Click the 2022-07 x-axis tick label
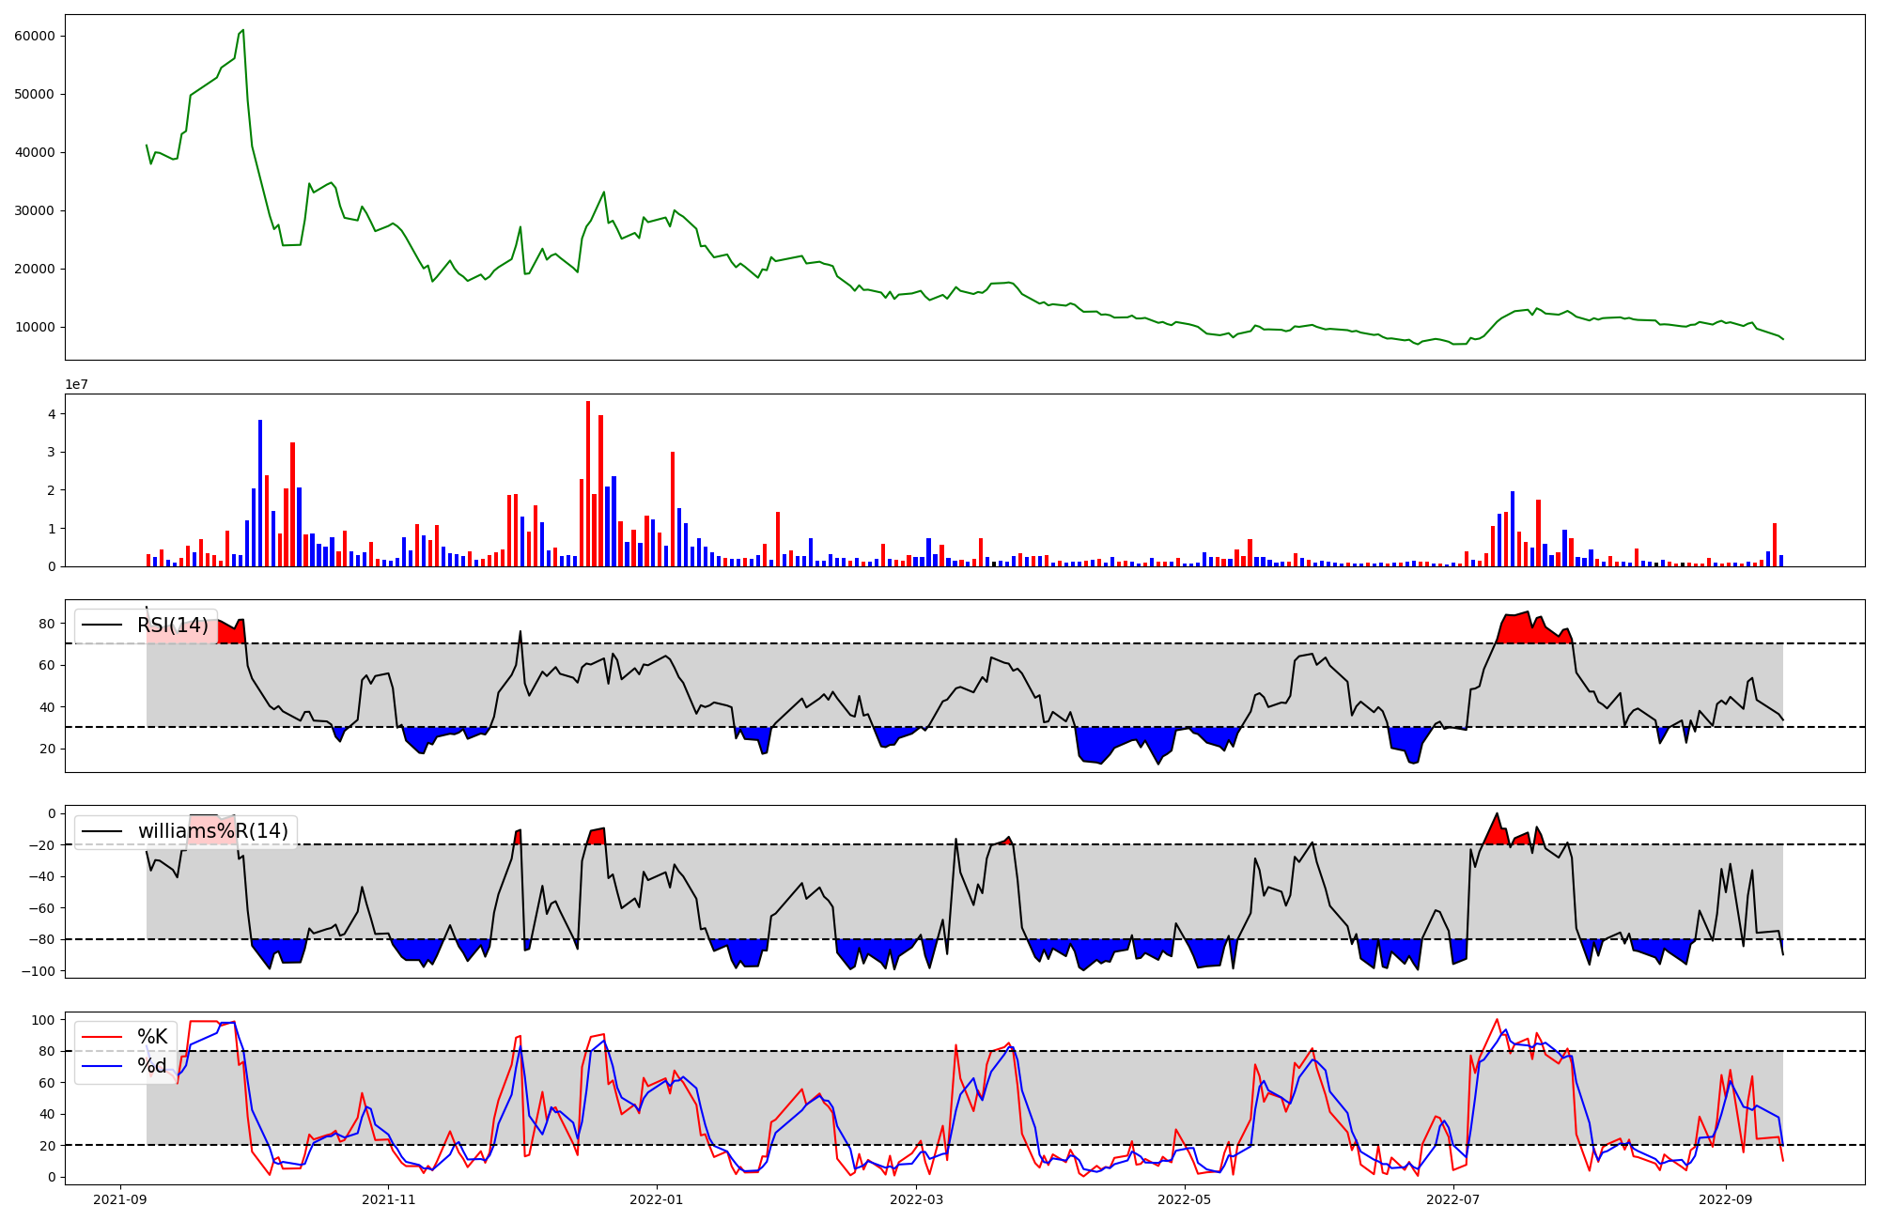The width and height of the screenshot is (1879, 1221). (1453, 1199)
